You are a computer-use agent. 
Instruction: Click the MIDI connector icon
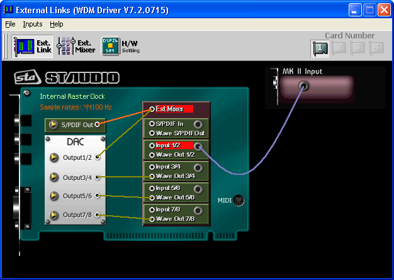[239, 200]
